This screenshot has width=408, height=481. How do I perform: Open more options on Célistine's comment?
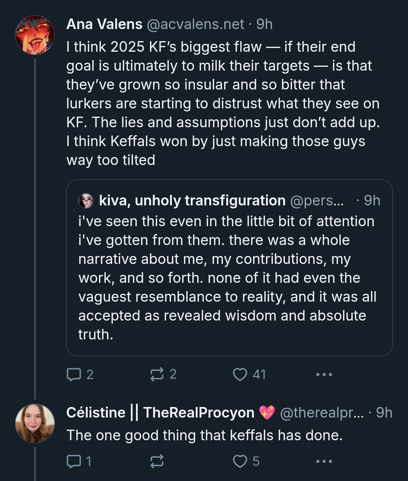click(x=324, y=461)
